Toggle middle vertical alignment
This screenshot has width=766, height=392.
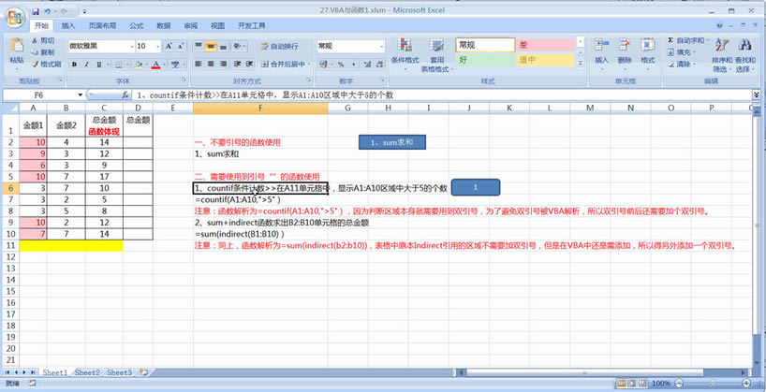(x=211, y=47)
